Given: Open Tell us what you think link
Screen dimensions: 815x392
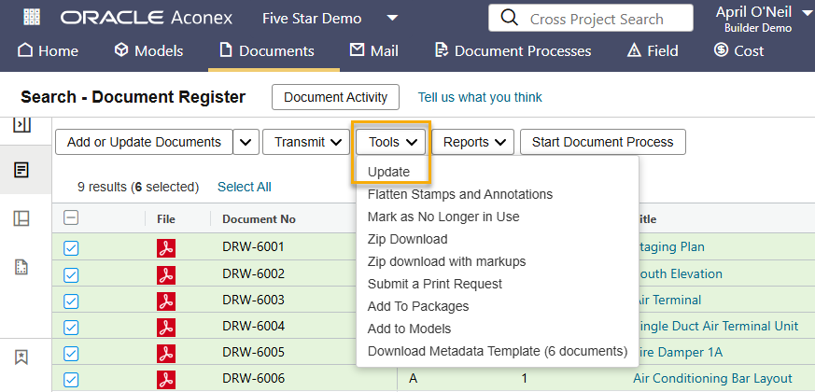Looking at the screenshot, I should point(480,97).
